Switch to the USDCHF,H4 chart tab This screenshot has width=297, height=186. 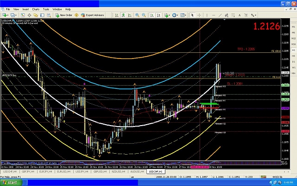(x=10, y=172)
